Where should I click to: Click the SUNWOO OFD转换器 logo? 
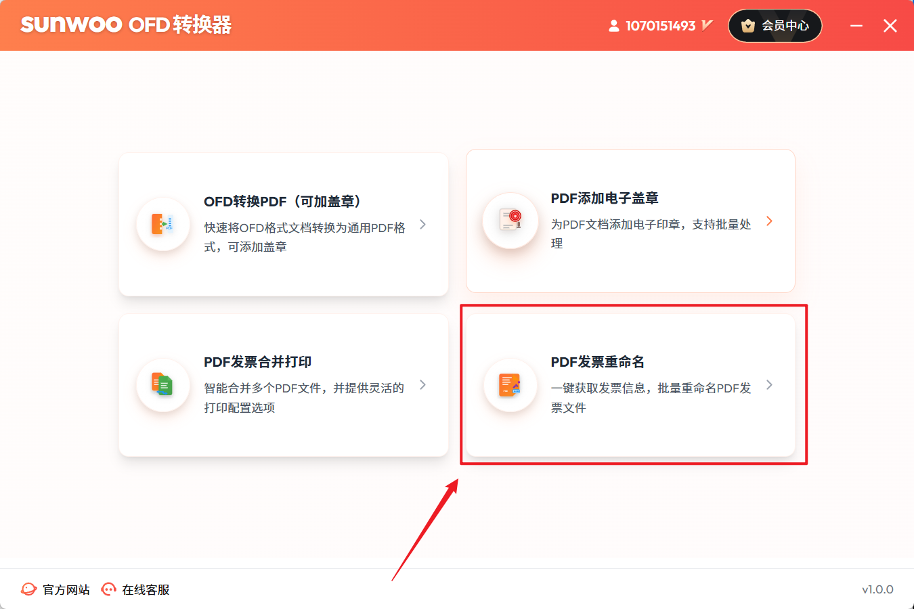tap(126, 25)
